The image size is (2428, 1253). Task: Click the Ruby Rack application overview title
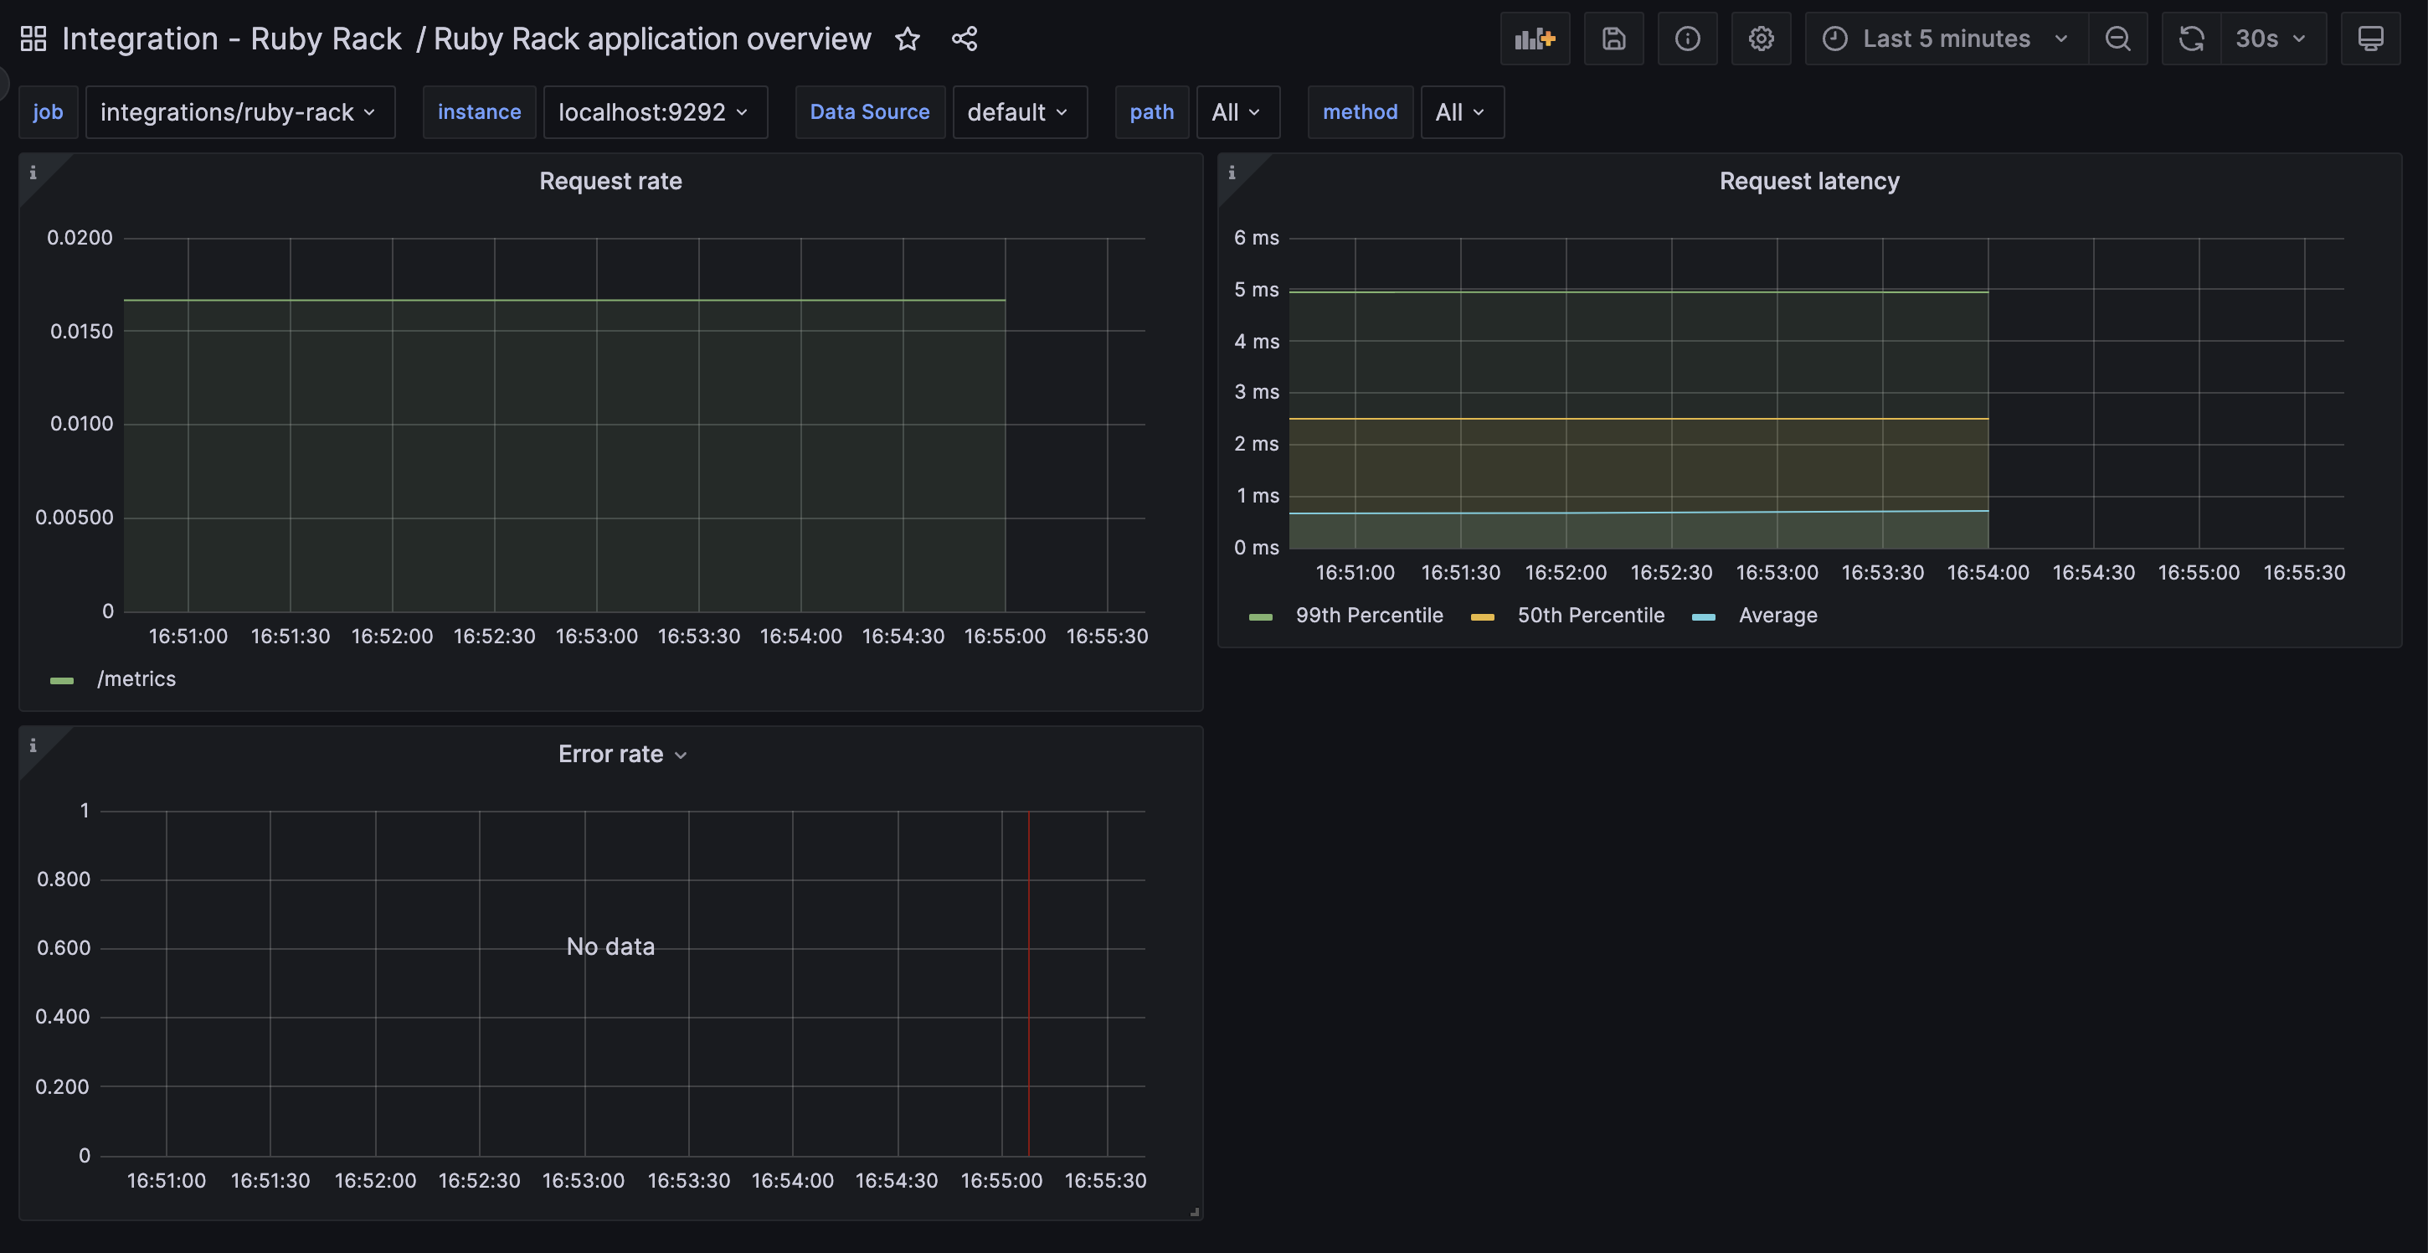coord(651,39)
